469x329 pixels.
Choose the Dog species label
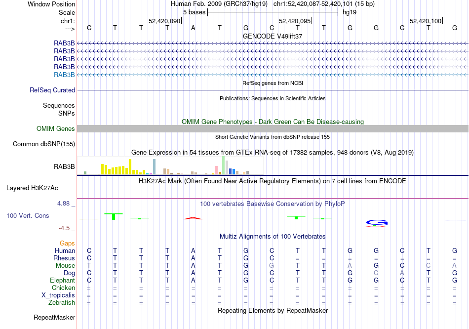pos(69,273)
